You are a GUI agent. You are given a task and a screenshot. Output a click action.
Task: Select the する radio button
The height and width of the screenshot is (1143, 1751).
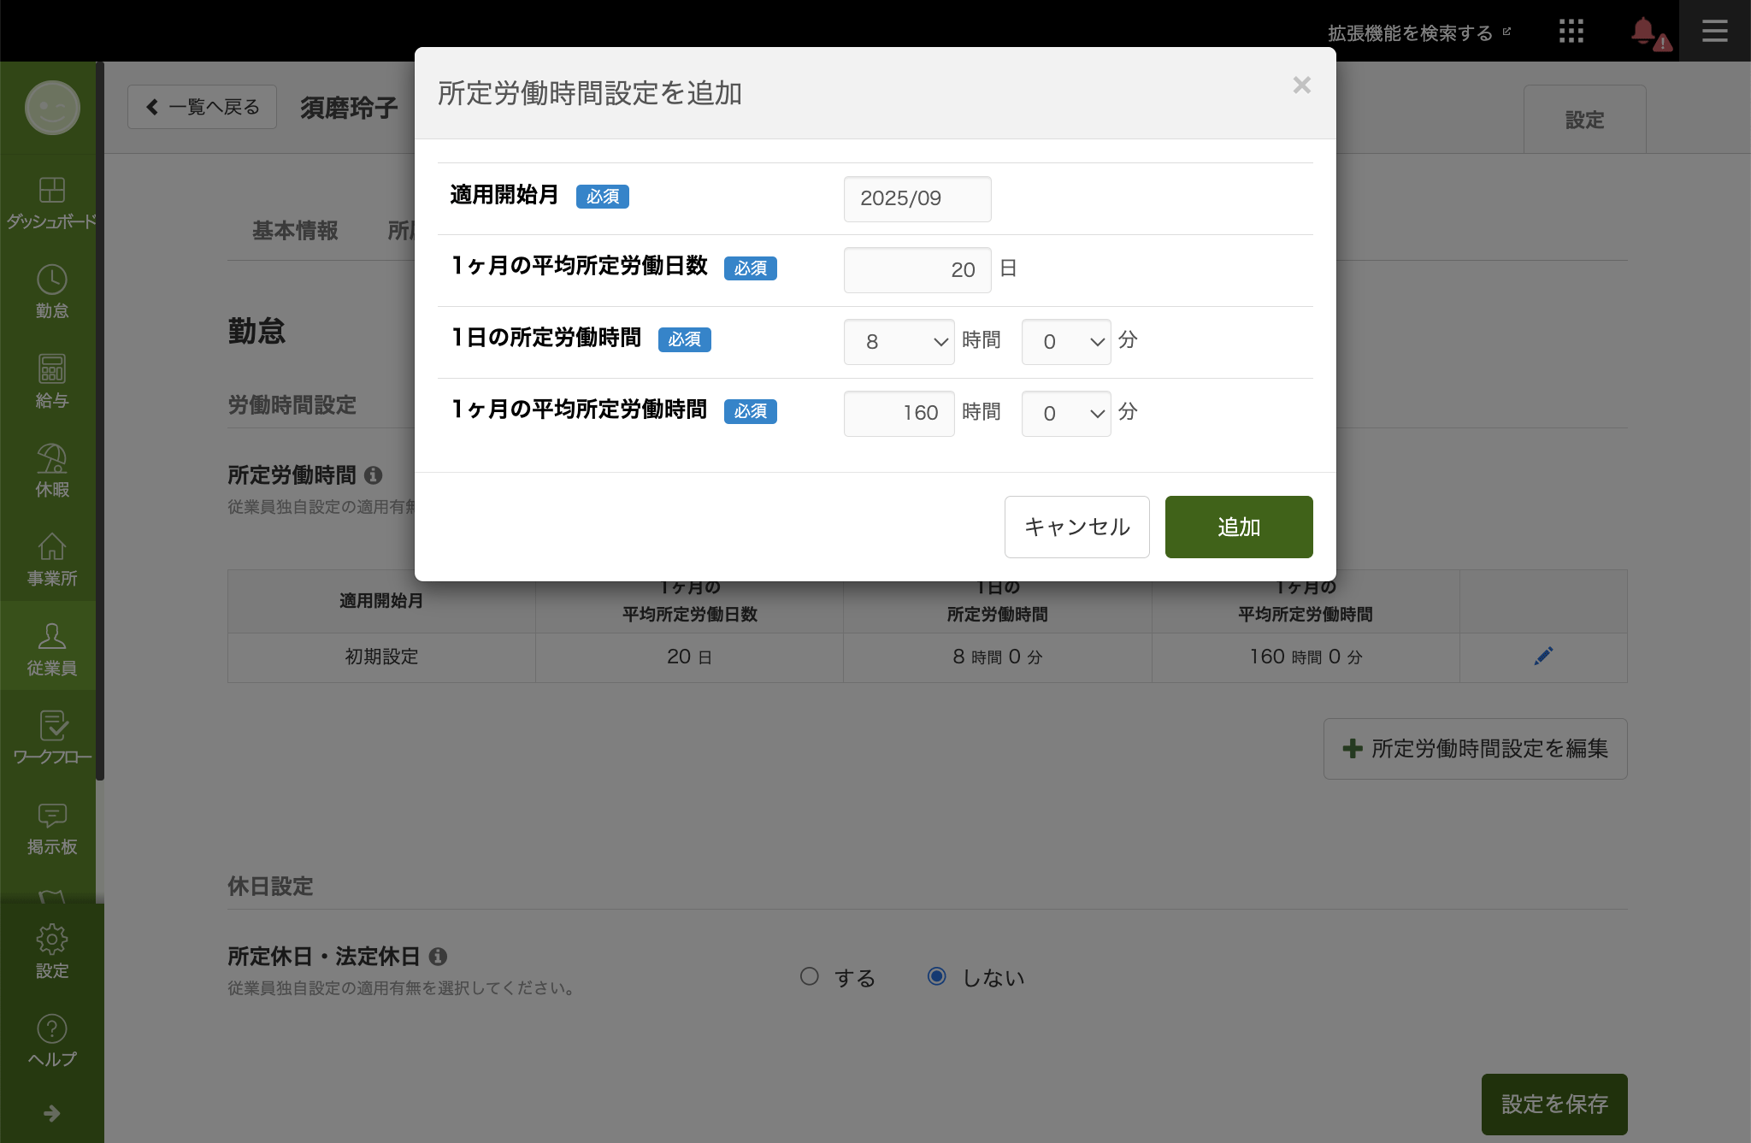[810, 976]
